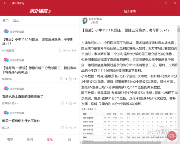Switch to the 热门 tab
180x144 pixels.
5,21
